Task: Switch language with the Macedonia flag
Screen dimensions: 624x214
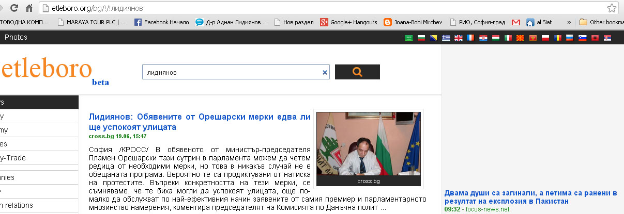Action: click(521, 38)
